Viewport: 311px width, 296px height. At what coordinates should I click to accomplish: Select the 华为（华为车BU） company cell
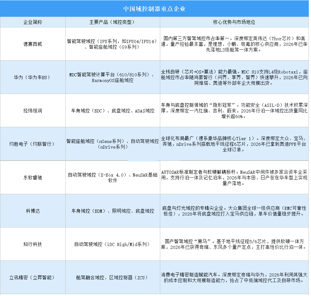33,77
